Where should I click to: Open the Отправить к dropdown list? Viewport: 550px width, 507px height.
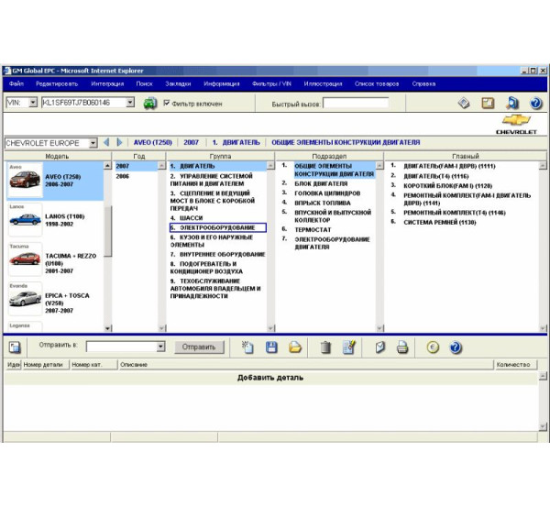[x=160, y=347]
